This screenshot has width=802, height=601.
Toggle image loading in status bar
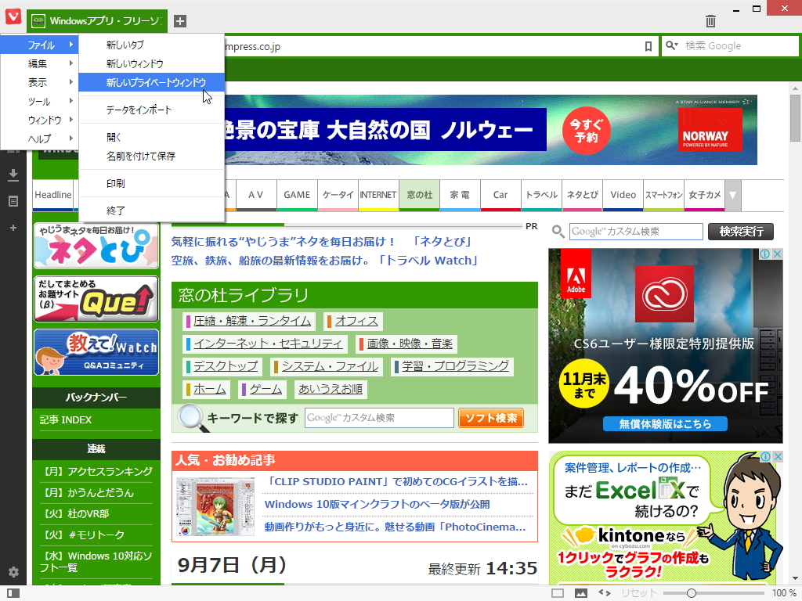point(580,593)
